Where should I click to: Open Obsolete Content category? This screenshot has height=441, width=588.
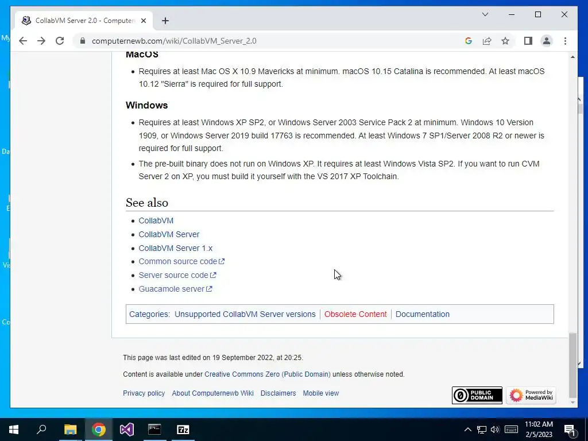(355, 314)
